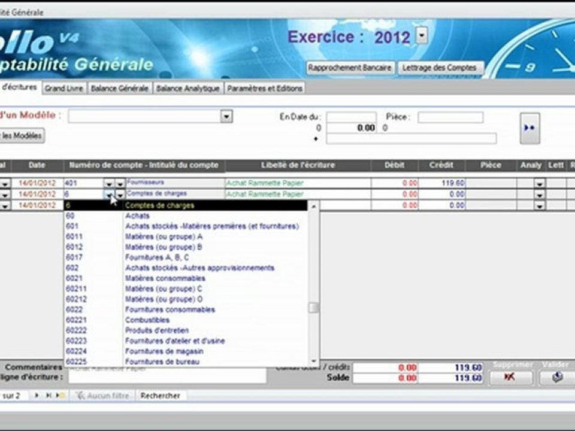The image size is (575, 431).
Task: Click account list scrollbar up arrow
Action: (313, 207)
